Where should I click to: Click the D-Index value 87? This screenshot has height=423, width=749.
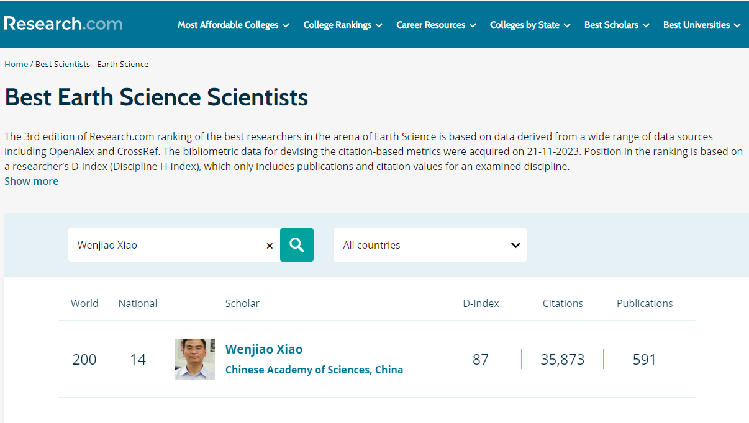[481, 360]
